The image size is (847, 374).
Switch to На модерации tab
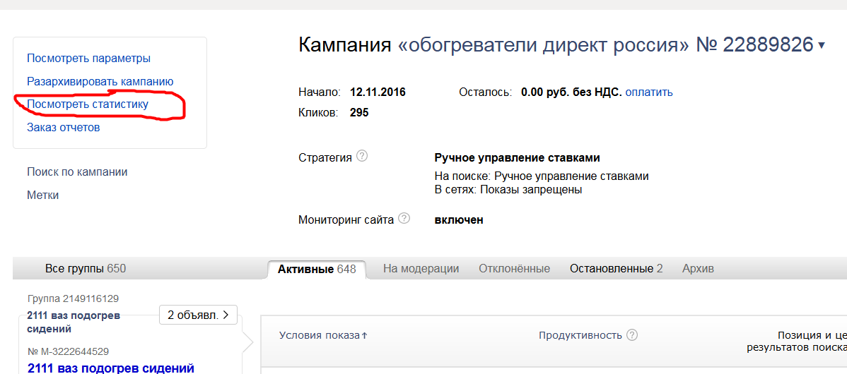pos(421,268)
